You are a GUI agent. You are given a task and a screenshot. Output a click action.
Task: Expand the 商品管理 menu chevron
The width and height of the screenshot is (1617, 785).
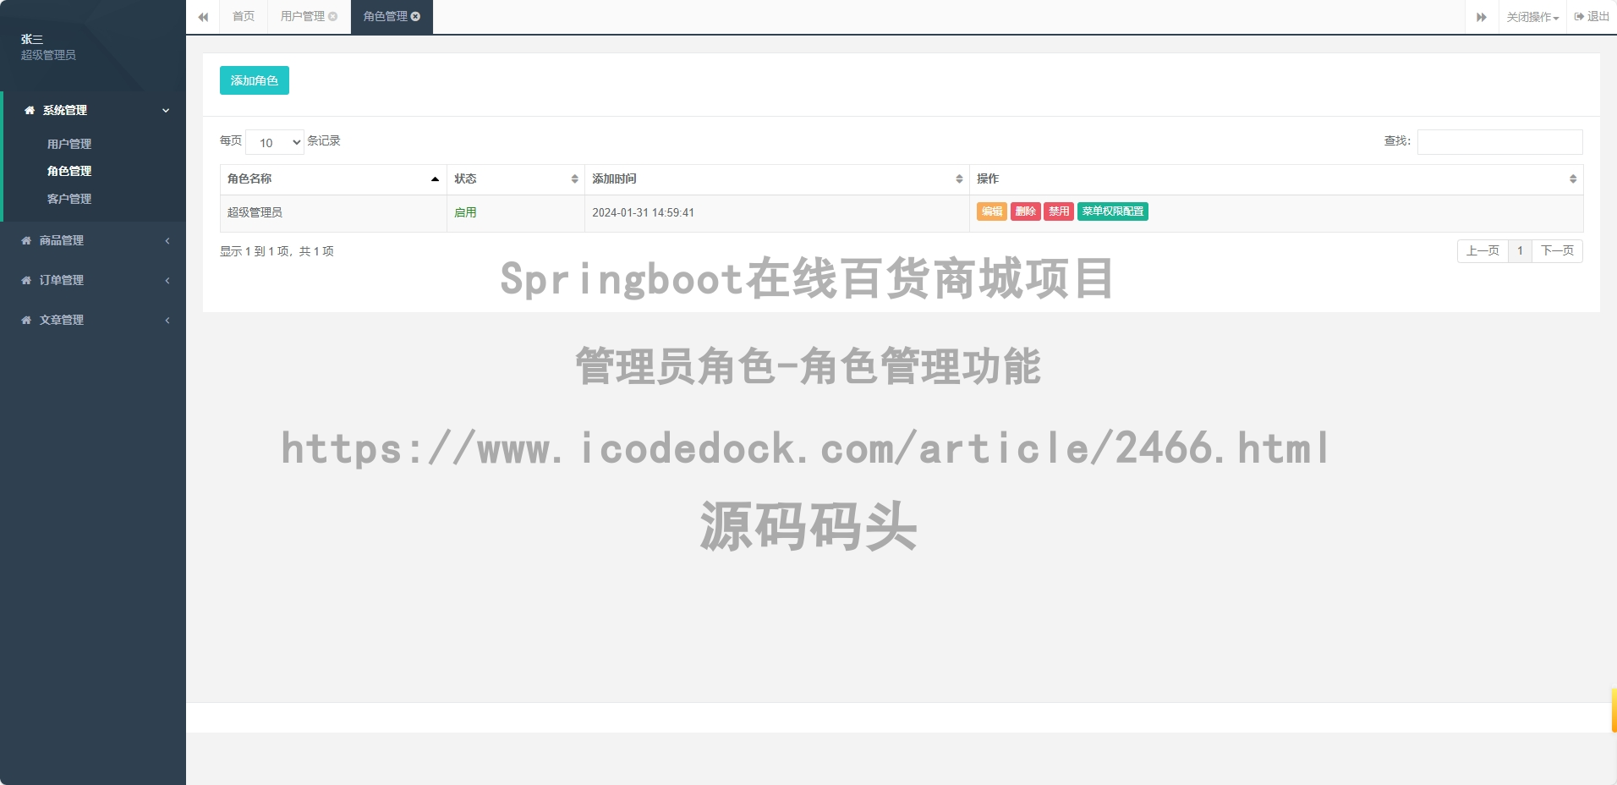pos(167,240)
